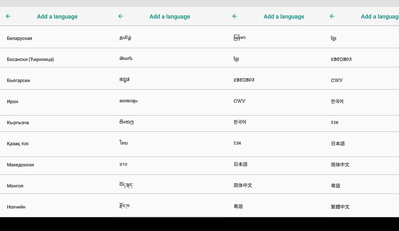Select മലയാളം (Malayalam) entry
The image size is (399, 231).
pyautogui.click(x=128, y=101)
